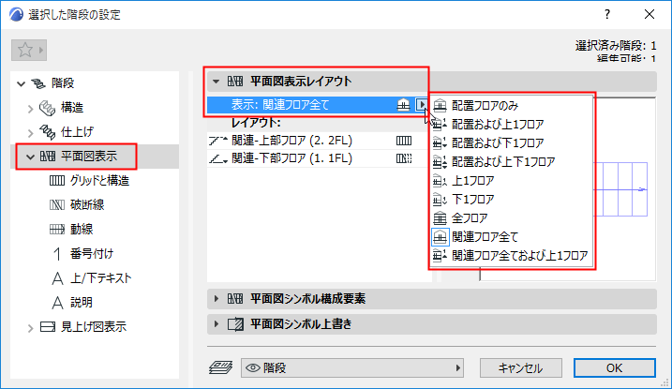Choose 関連フロア全ておよび上1フロア menu option
Screen dimensions: 672x389
point(512,256)
